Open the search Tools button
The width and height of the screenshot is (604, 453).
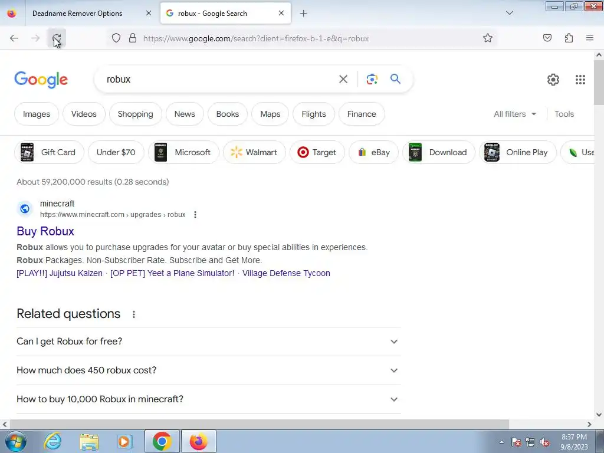click(x=564, y=114)
